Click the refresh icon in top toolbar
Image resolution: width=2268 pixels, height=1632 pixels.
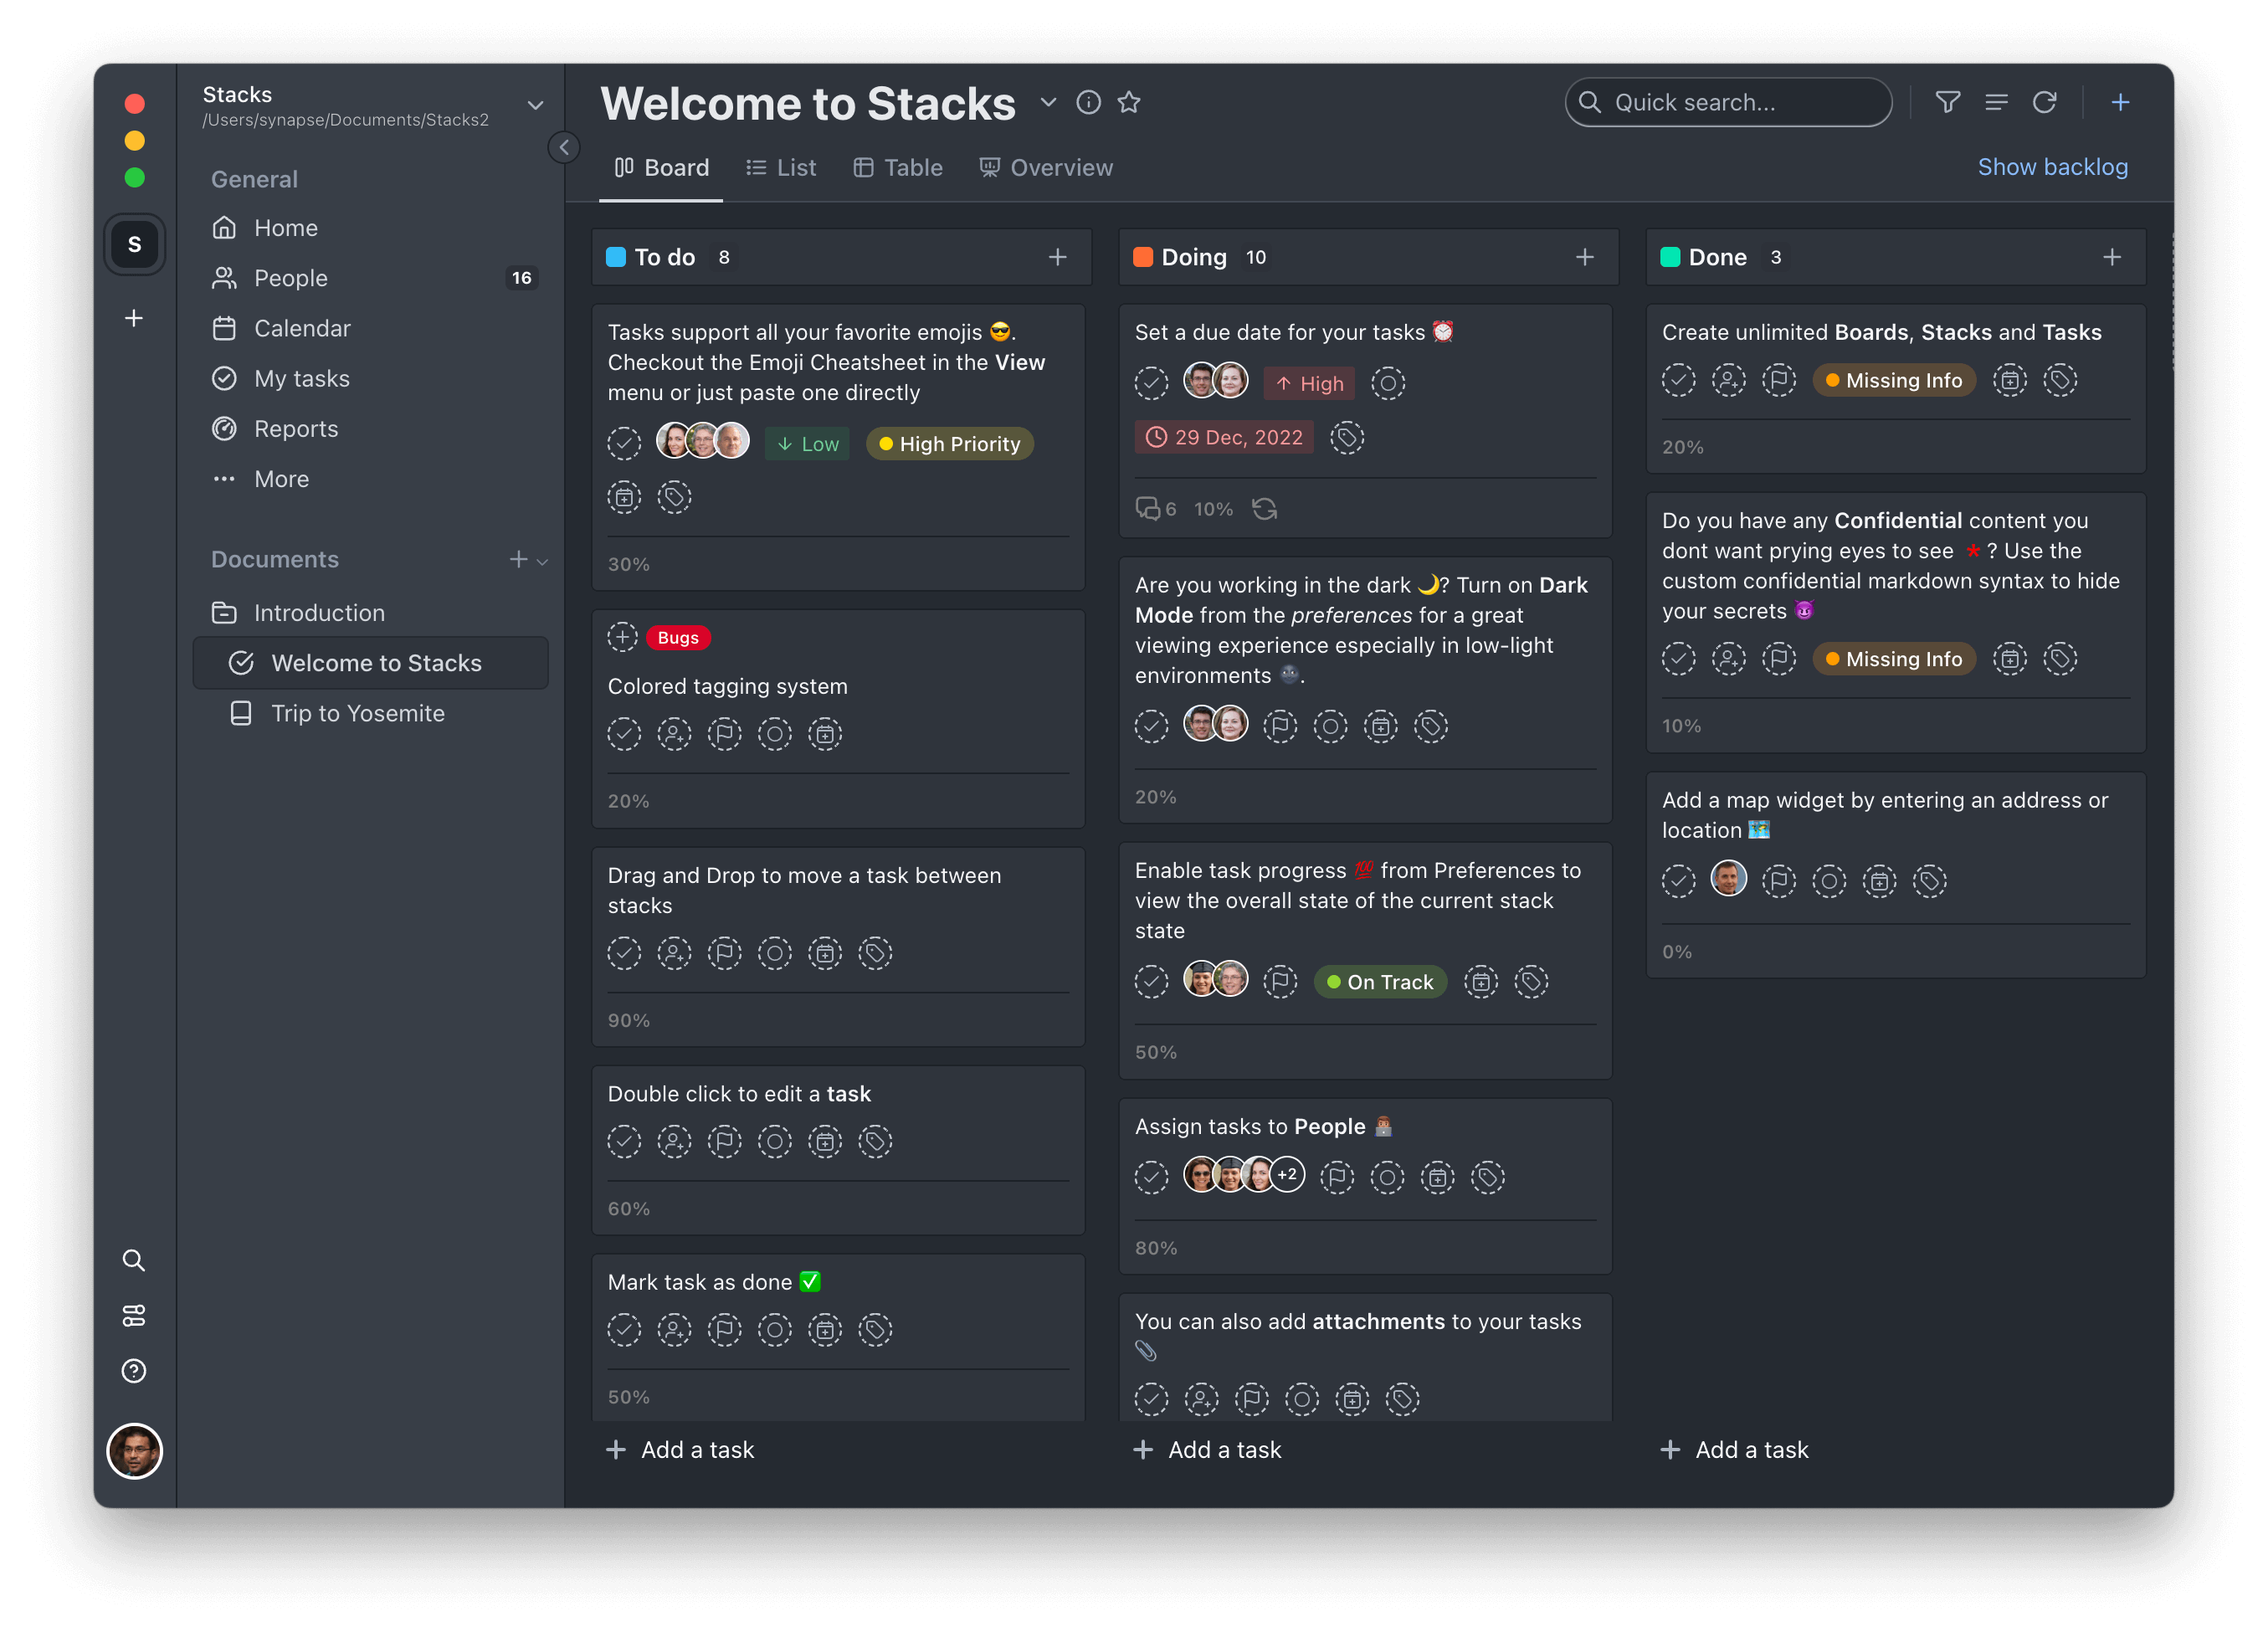pyautogui.click(x=2044, y=102)
